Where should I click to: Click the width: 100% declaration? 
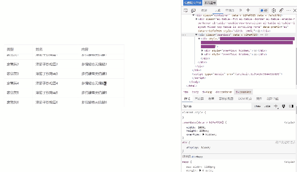[196, 127]
